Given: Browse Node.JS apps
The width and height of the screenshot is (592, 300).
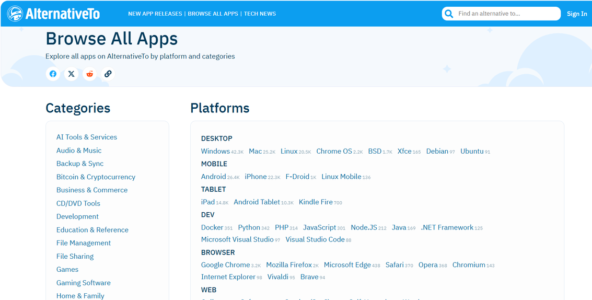Looking at the screenshot, I should click(x=364, y=227).
